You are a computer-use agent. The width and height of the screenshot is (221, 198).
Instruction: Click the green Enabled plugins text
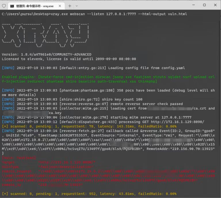(x=108, y=79)
